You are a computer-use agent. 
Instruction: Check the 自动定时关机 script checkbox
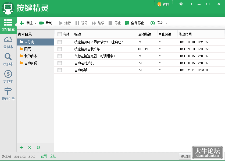click(60, 63)
